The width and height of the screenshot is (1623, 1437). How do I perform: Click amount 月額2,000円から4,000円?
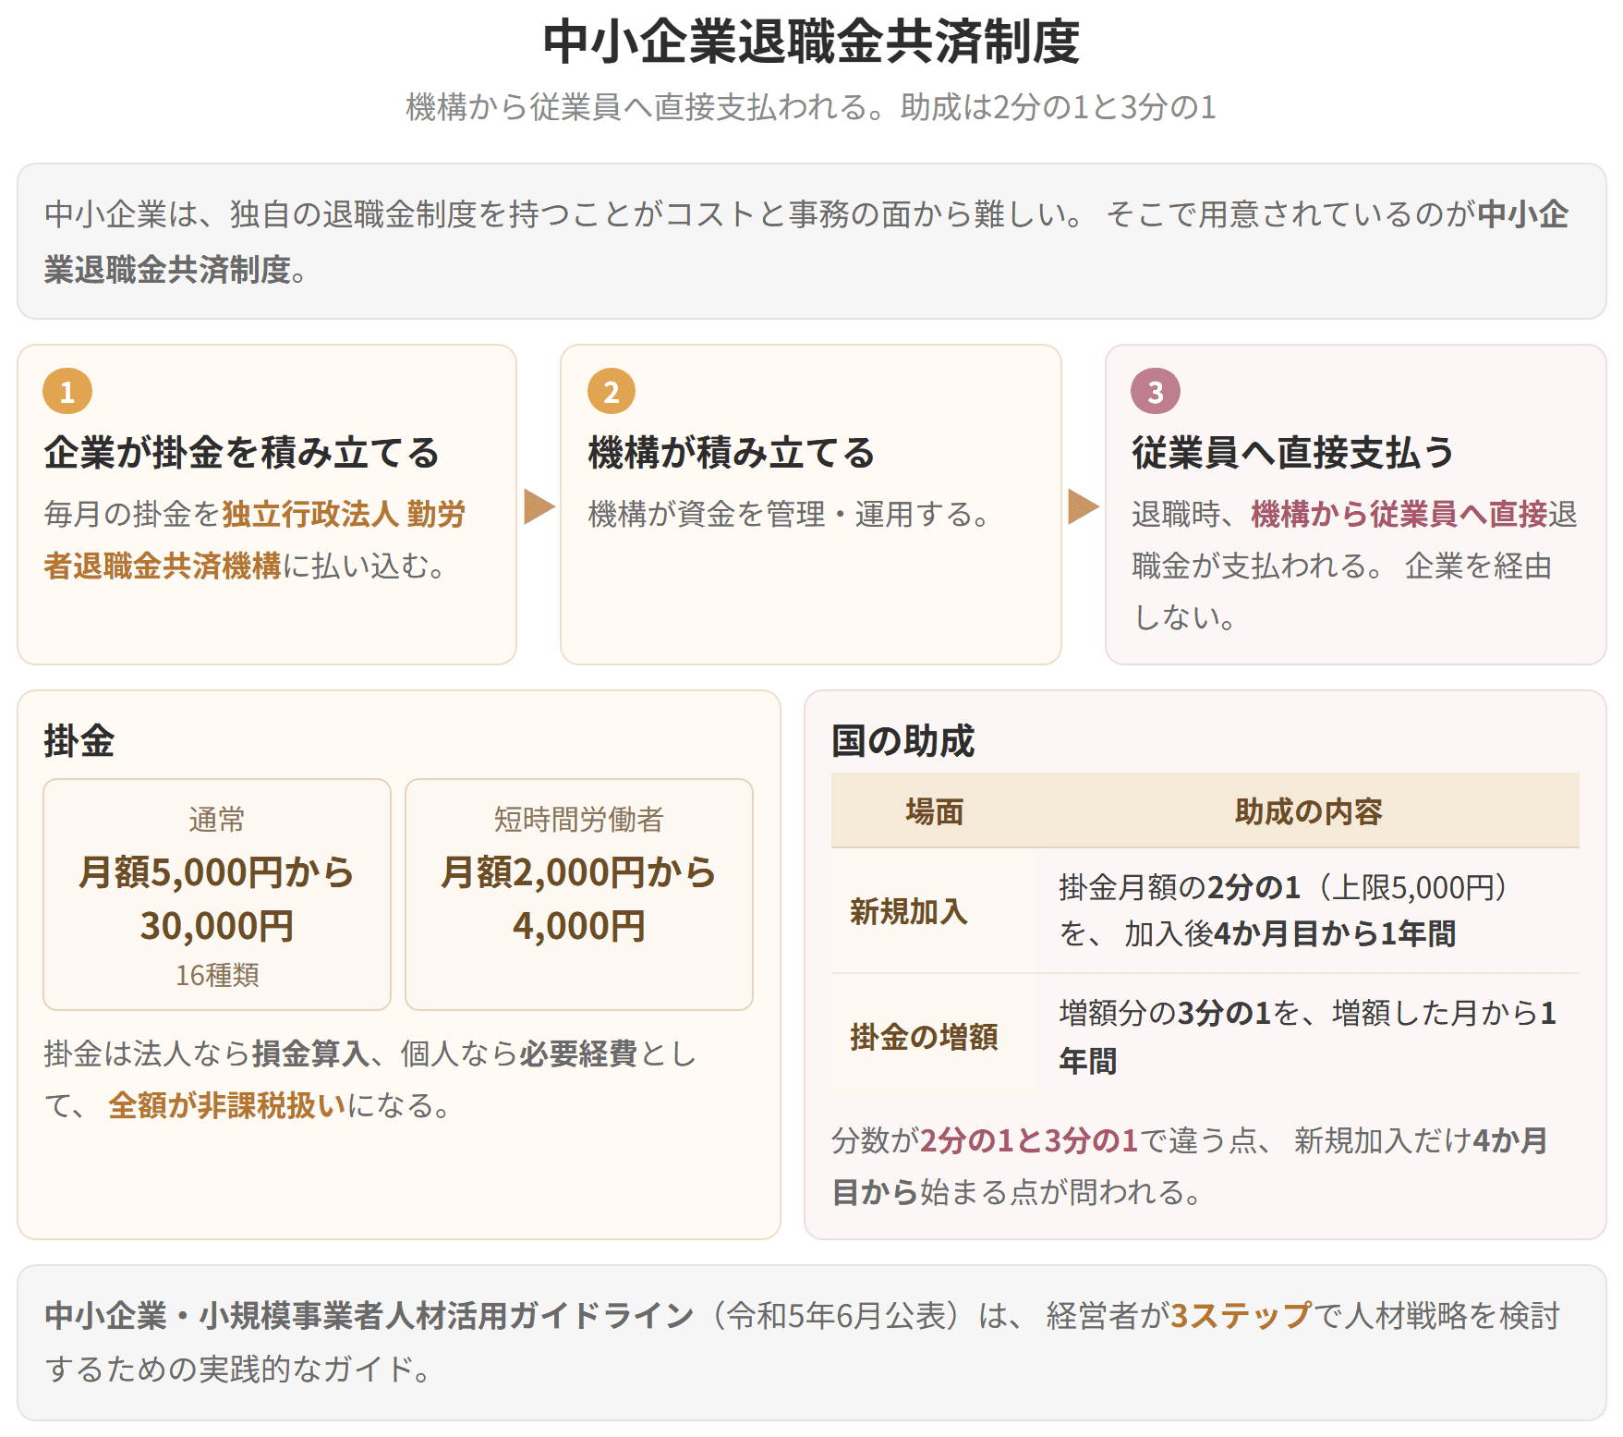[579, 899]
